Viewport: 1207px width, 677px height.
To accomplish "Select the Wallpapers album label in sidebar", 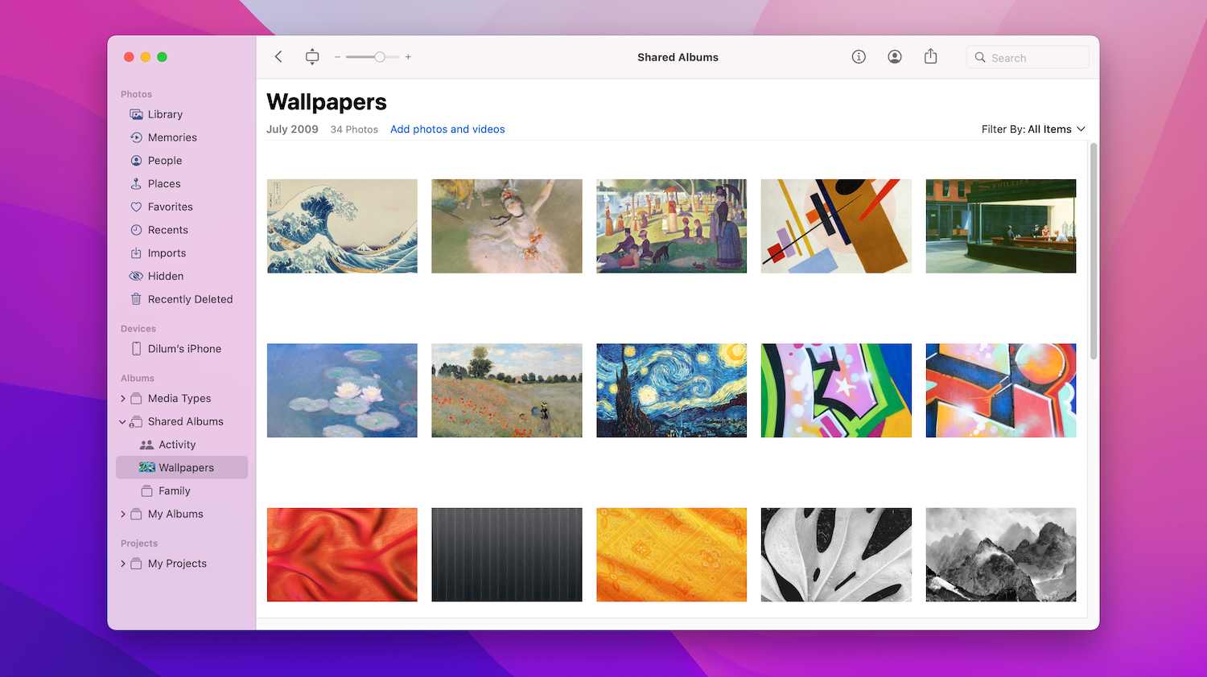I will [186, 468].
